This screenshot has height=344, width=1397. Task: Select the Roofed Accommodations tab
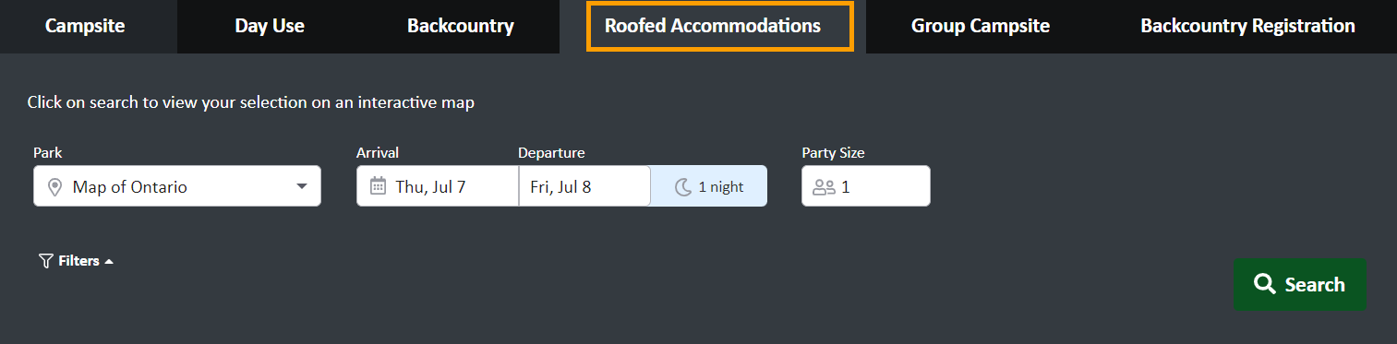tap(713, 27)
